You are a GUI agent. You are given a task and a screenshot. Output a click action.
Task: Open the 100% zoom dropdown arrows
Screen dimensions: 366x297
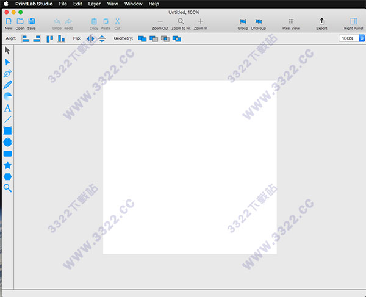pos(362,38)
